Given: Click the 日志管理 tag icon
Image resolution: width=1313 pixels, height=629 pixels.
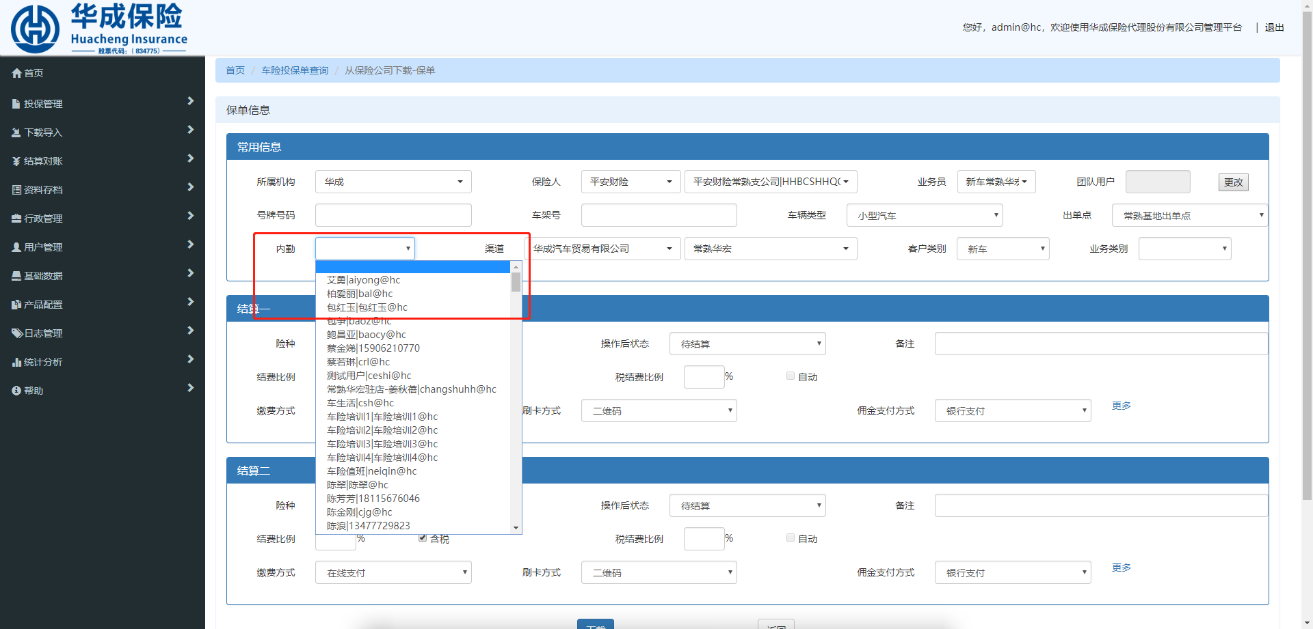Looking at the screenshot, I should pyautogui.click(x=17, y=333).
